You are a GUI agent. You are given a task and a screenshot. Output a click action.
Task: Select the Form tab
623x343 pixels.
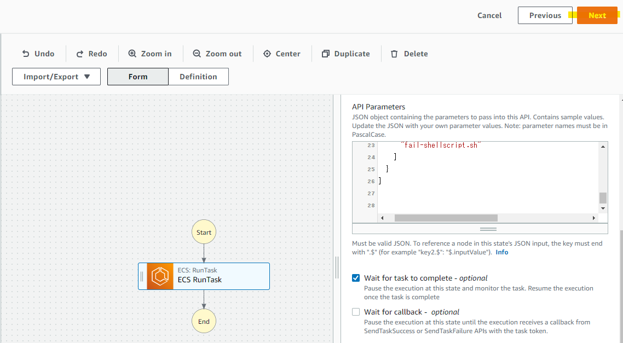point(137,77)
